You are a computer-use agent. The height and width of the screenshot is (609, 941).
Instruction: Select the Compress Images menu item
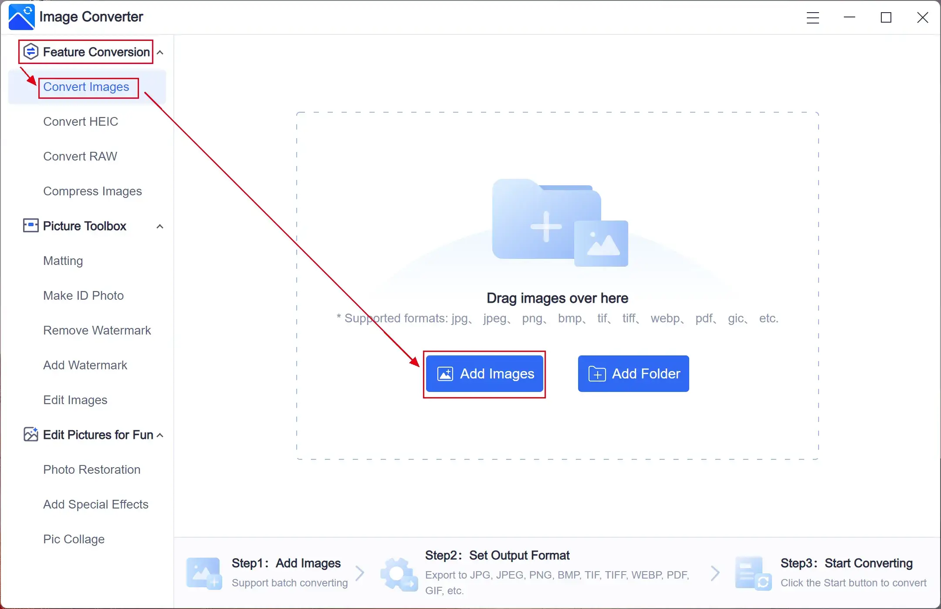tap(93, 191)
